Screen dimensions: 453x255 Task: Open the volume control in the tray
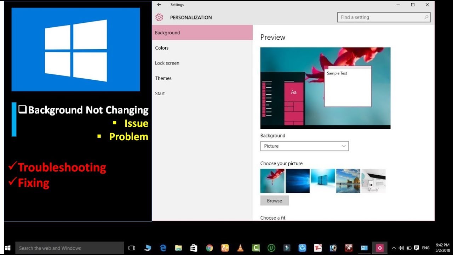pyautogui.click(x=401, y=248)
